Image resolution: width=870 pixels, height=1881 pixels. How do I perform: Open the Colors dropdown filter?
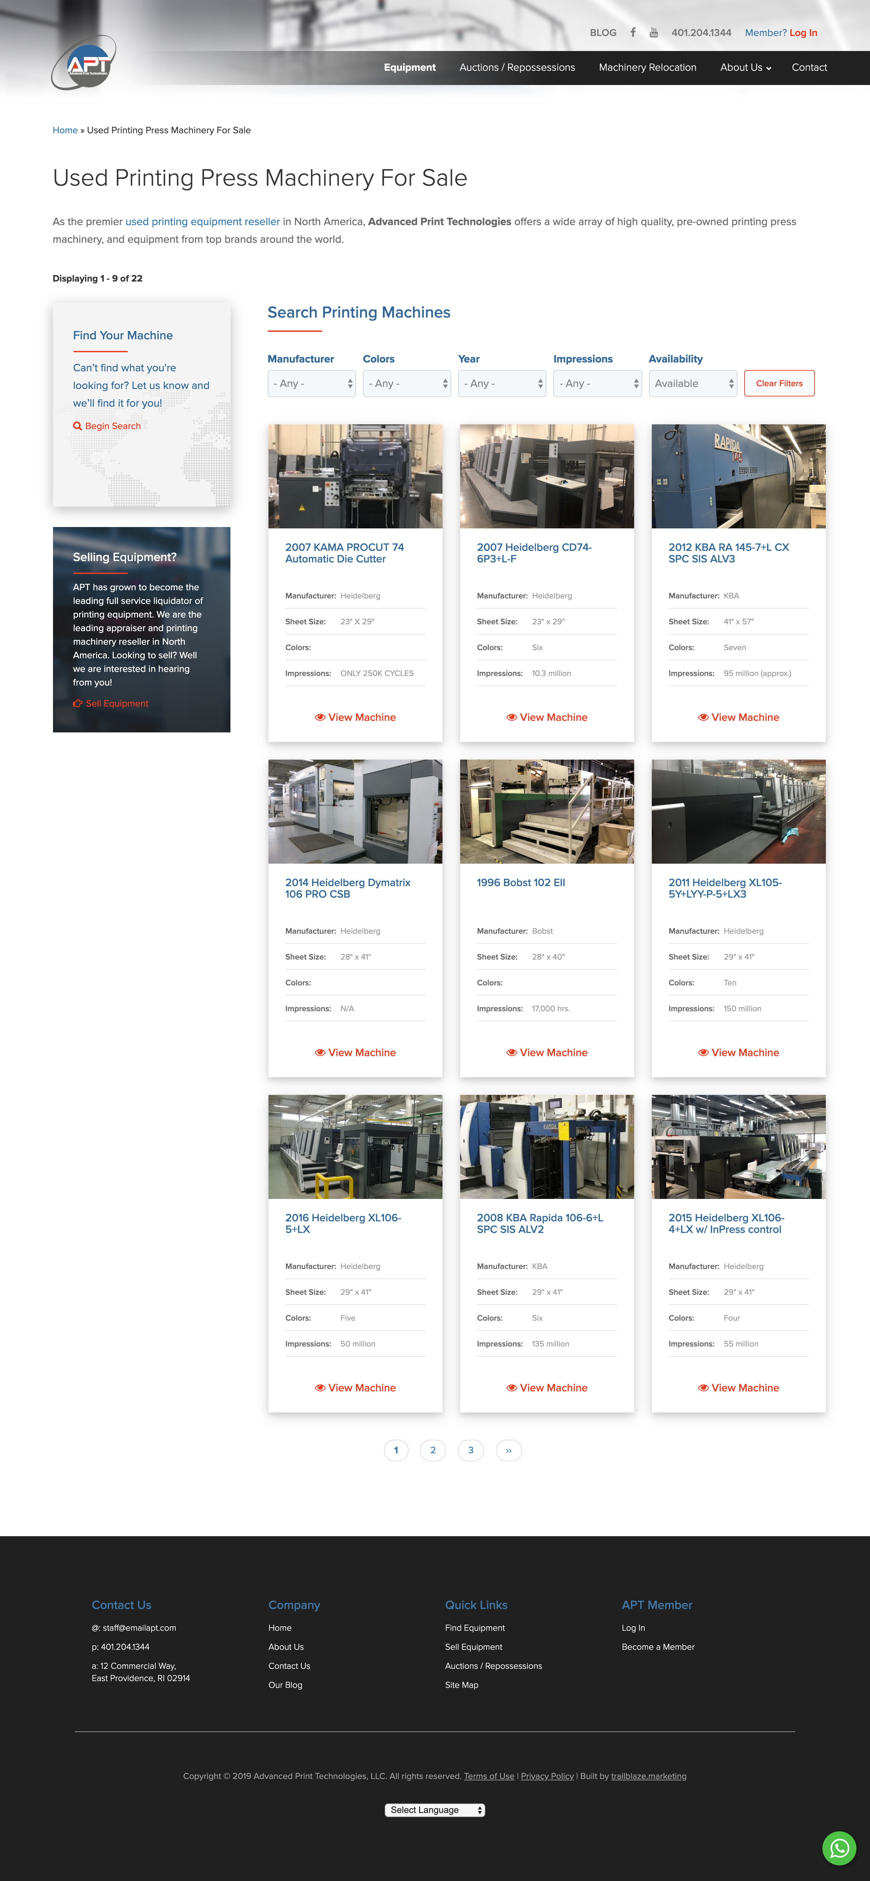pos(406,383)
